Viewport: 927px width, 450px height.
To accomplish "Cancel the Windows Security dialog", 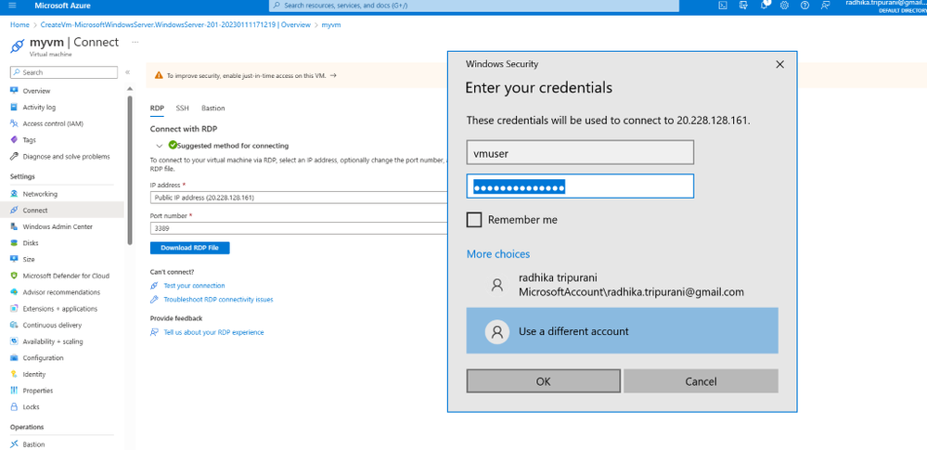I will [701, 381].
